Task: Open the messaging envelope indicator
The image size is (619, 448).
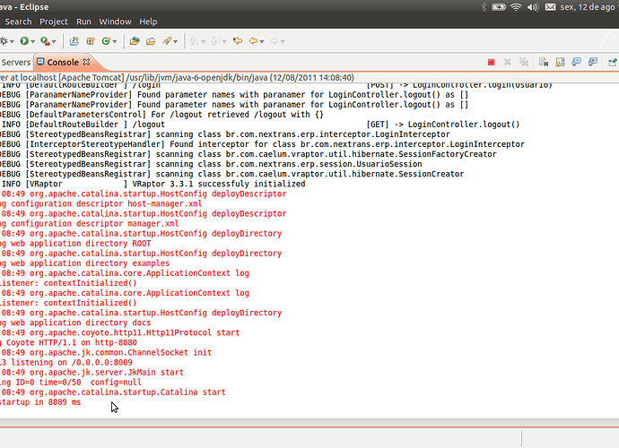Action: click(550, 7)
